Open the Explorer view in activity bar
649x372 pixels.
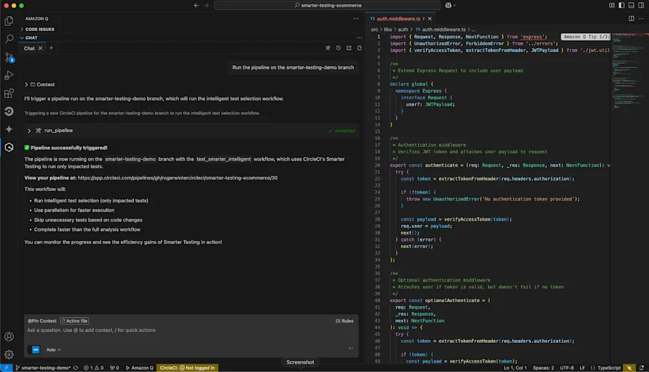coord(8,21)
